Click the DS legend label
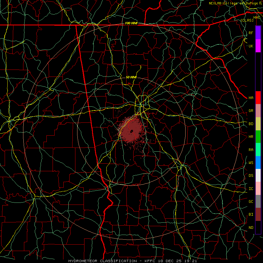This screenshot has height=263, width=263. coord(251,176)
